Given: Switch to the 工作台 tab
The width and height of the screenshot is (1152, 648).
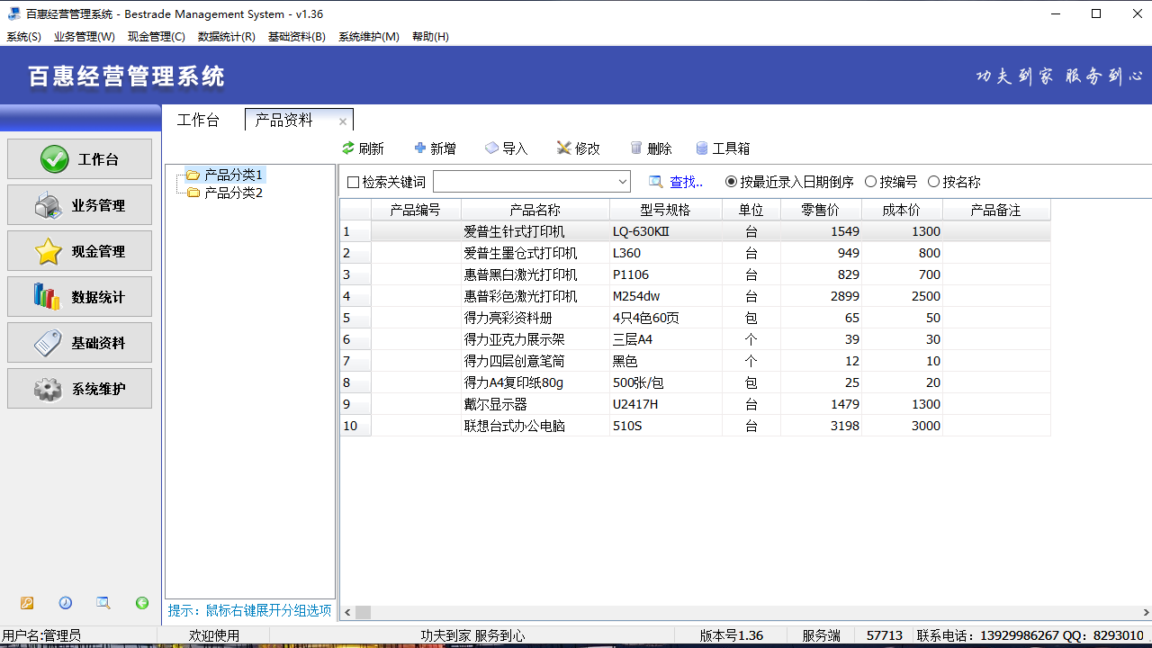Looking at the screenshot, I should pos(199,120).
